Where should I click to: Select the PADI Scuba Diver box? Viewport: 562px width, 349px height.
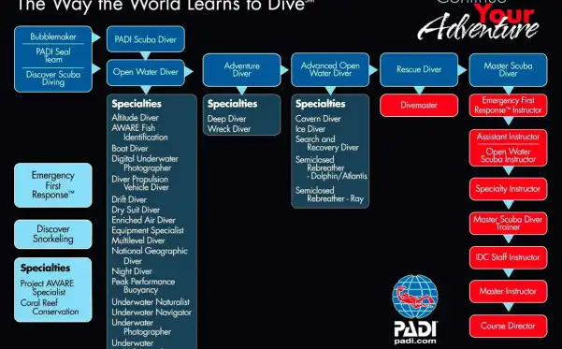146,39
